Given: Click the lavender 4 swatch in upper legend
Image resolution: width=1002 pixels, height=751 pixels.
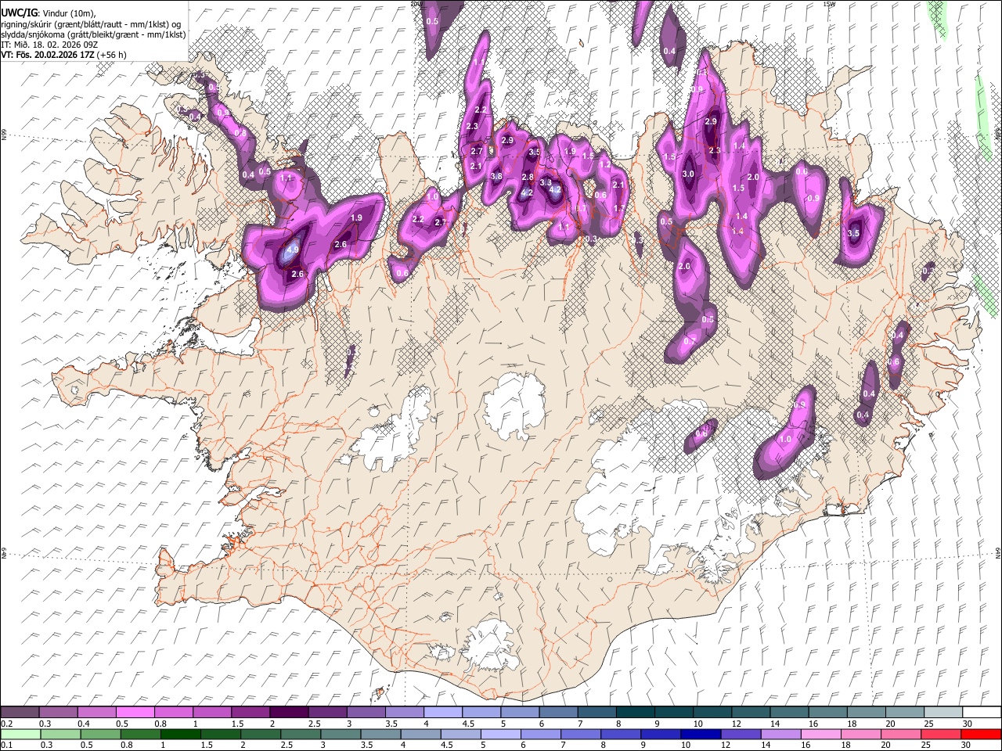Looking at the screenshot, I should [x=443, y=712].
